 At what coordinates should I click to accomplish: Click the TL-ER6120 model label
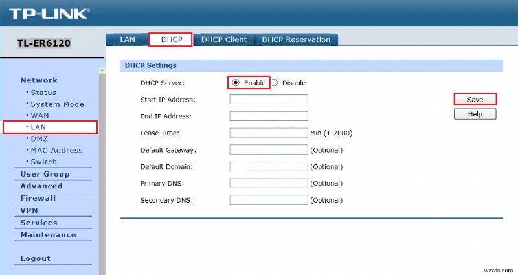click(44, 43)
